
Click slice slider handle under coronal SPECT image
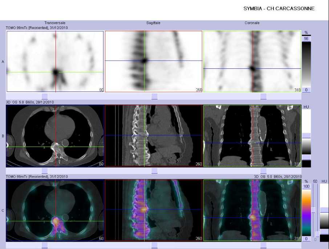(x=263, y=96)
